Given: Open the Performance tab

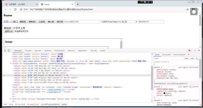Looking at the screenshot, I should coord(60,50).
